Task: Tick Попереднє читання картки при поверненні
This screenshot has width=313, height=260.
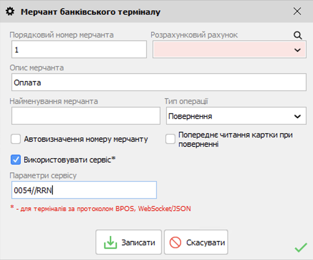Action: pyautogui.click(x=171, y=139)
